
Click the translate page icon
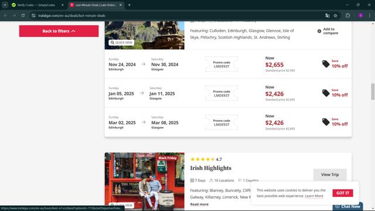pyautogui.click(x=328, y=16)
